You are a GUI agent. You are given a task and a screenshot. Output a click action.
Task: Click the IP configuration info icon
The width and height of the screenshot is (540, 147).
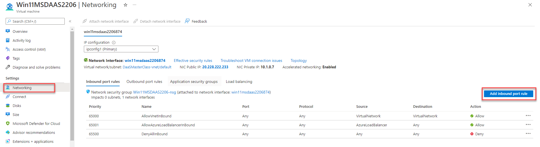click(114, 43)
